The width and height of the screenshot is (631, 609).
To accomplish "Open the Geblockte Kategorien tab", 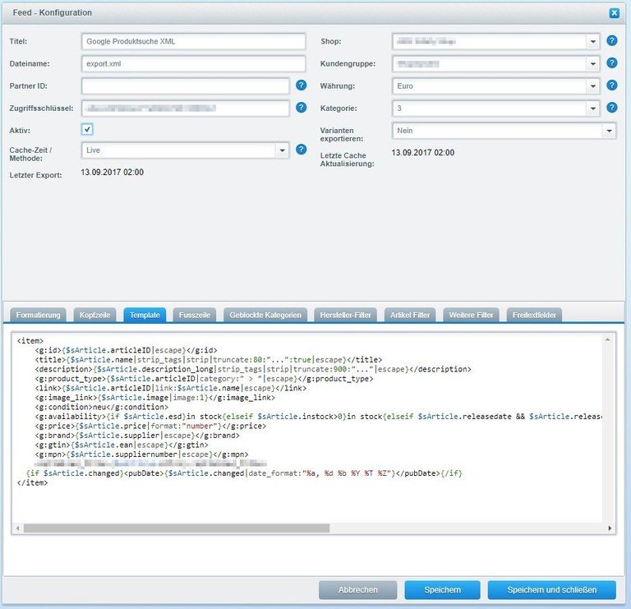I will click(265, 315).
